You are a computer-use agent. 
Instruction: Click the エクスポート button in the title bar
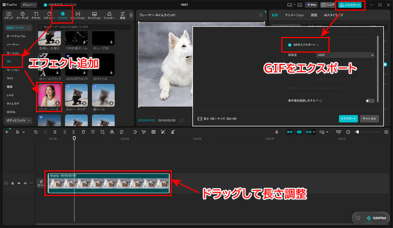click(x=350, y=4)
